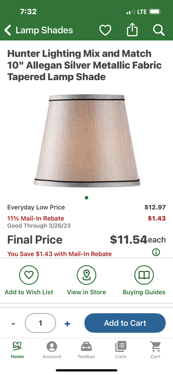Tap the 11% Mail-In Rebate link
The height and width of the screenshot is (375, 173).
pos(36,218)
